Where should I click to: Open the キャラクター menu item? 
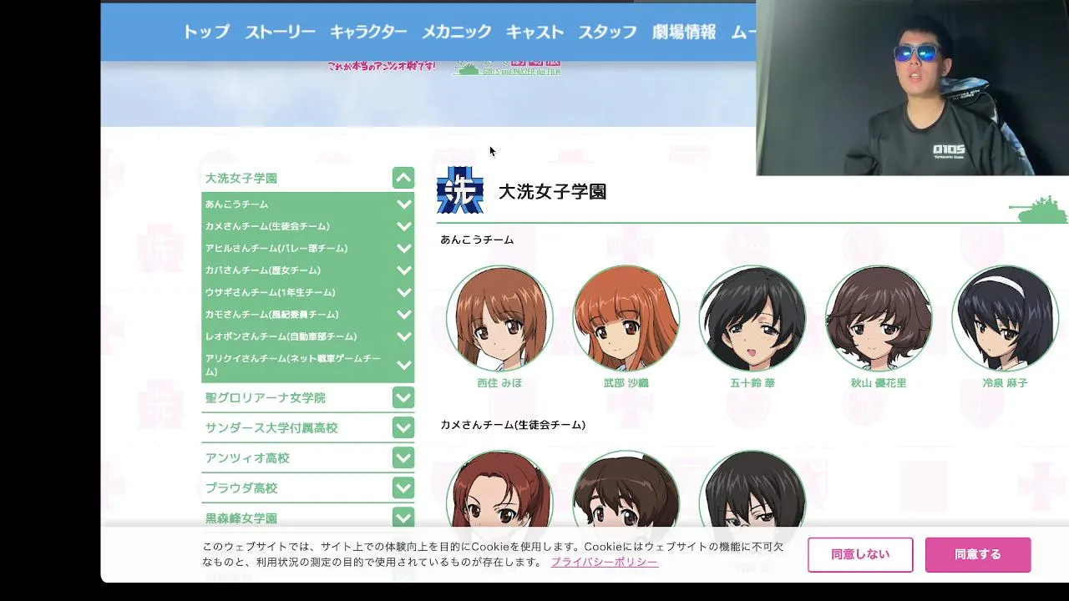368,32
